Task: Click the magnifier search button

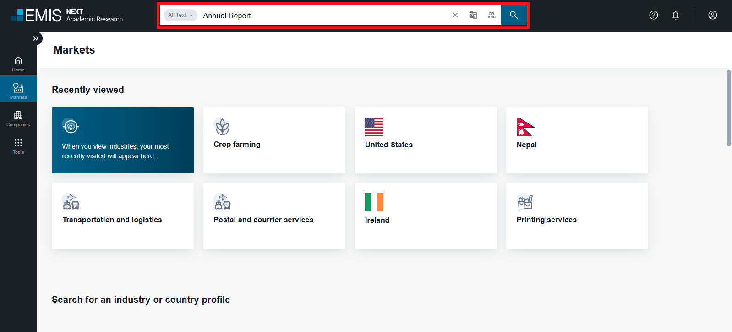Action: pyautogui.click(x=513, y=15)
